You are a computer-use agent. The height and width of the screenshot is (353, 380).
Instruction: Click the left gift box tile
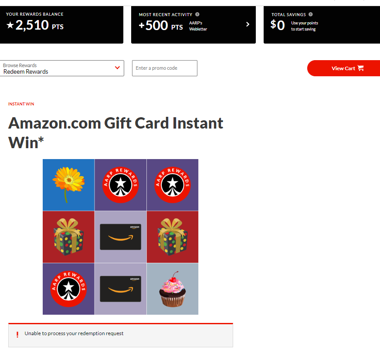[x=68, y=237]
